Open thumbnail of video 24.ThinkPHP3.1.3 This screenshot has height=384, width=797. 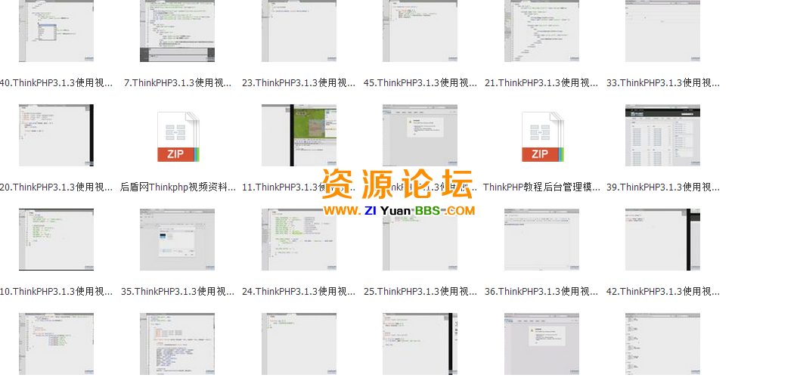(x=299, y=239)
